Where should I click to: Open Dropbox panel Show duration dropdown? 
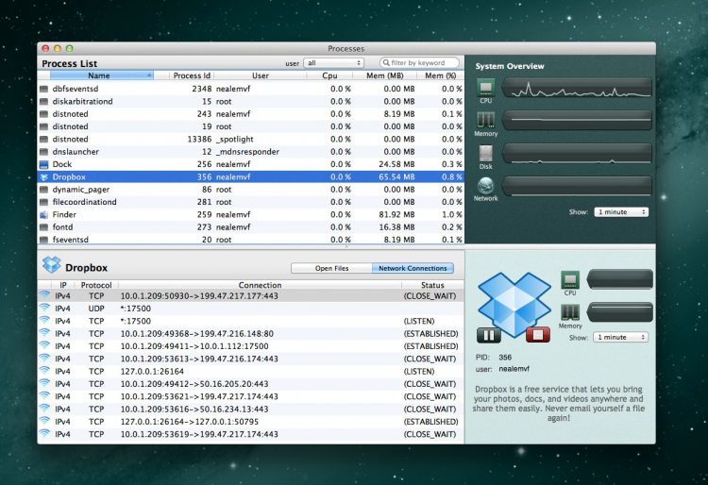[x=621, y=337]
